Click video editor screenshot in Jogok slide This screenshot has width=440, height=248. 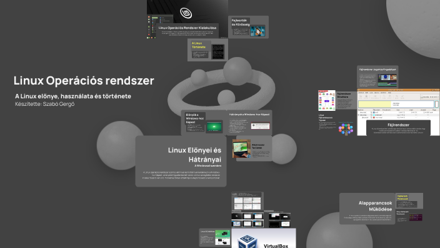[387, 80]
